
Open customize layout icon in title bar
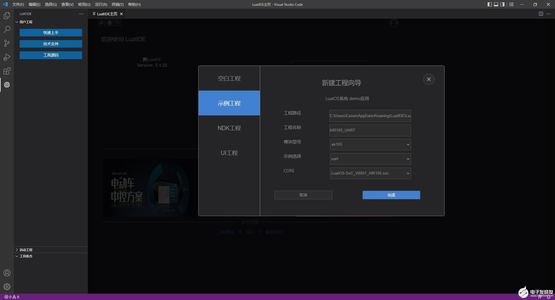click(x=512, y=4)
